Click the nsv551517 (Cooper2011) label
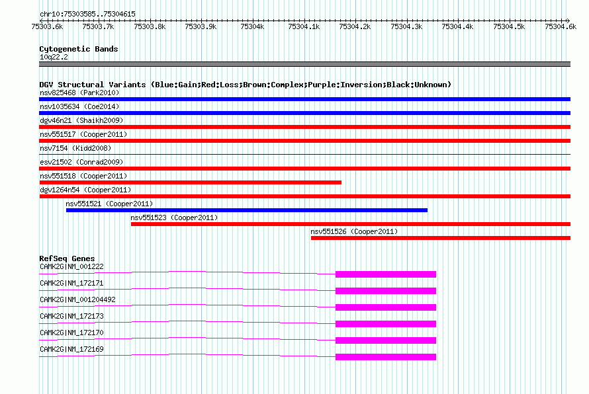 point(83,134)
